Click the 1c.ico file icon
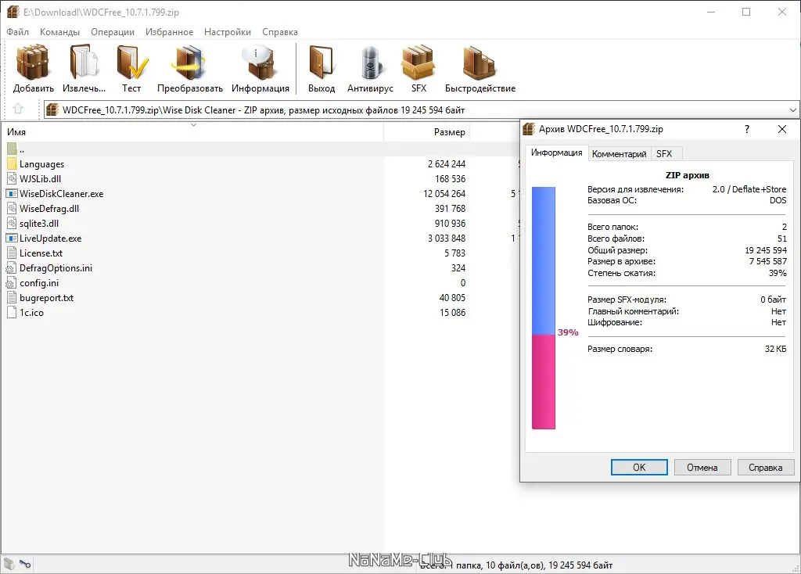801x574 pixels. [13, 313]
